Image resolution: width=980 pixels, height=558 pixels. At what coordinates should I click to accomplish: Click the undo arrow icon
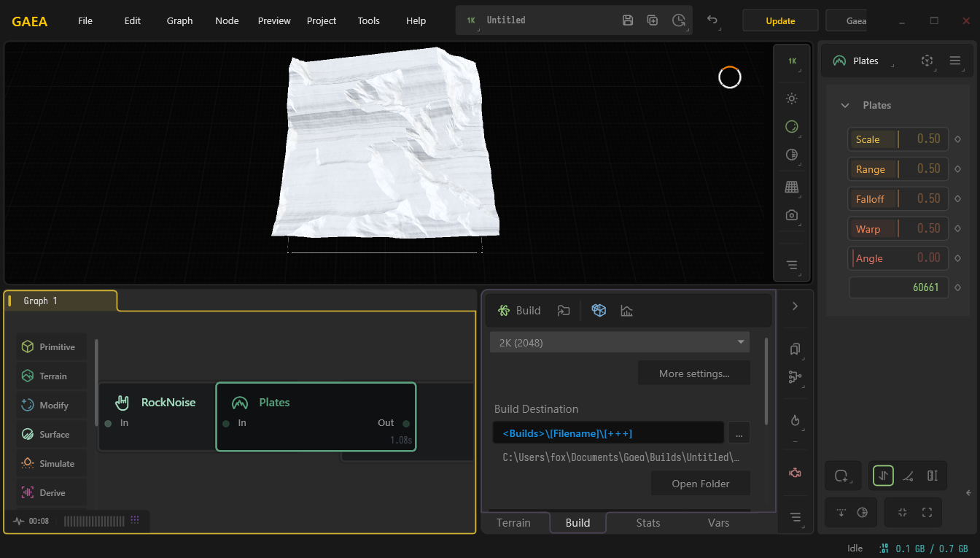point(712,20)
